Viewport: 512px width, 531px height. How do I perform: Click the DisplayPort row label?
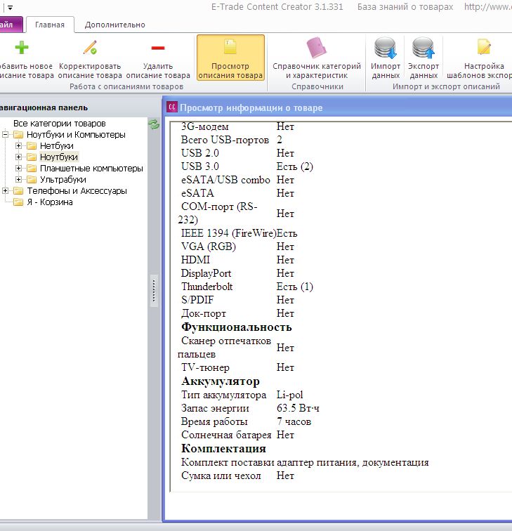(206, 273)
